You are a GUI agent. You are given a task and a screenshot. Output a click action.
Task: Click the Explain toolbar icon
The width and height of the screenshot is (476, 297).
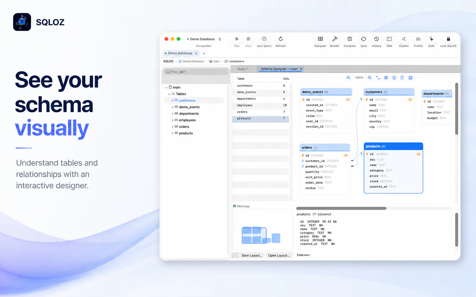pos(404,39)
